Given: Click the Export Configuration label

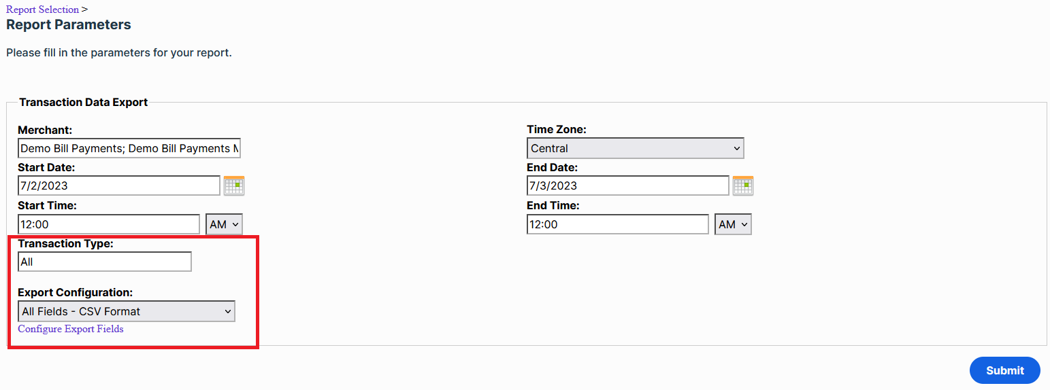Looking at the screenshot, I should click(76, 292).
